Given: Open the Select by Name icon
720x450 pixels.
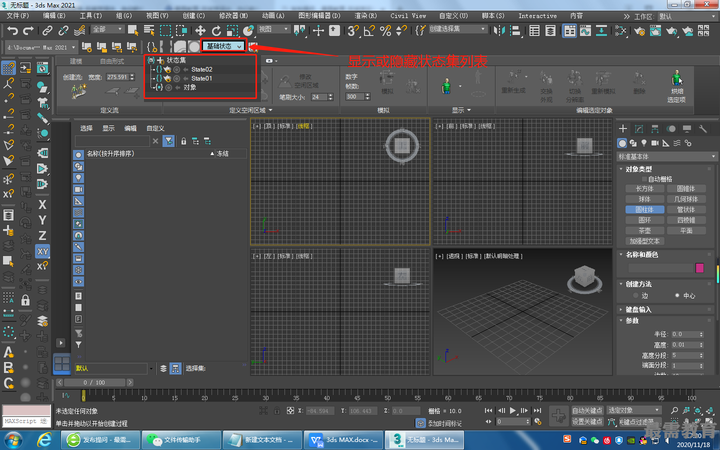Looking at the screenshot, I should point(149,30).
